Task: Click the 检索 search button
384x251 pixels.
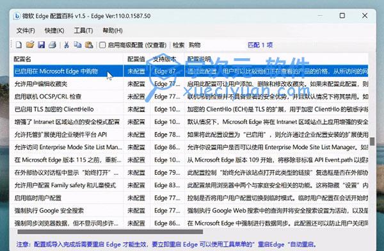Action: coord(179,45)
